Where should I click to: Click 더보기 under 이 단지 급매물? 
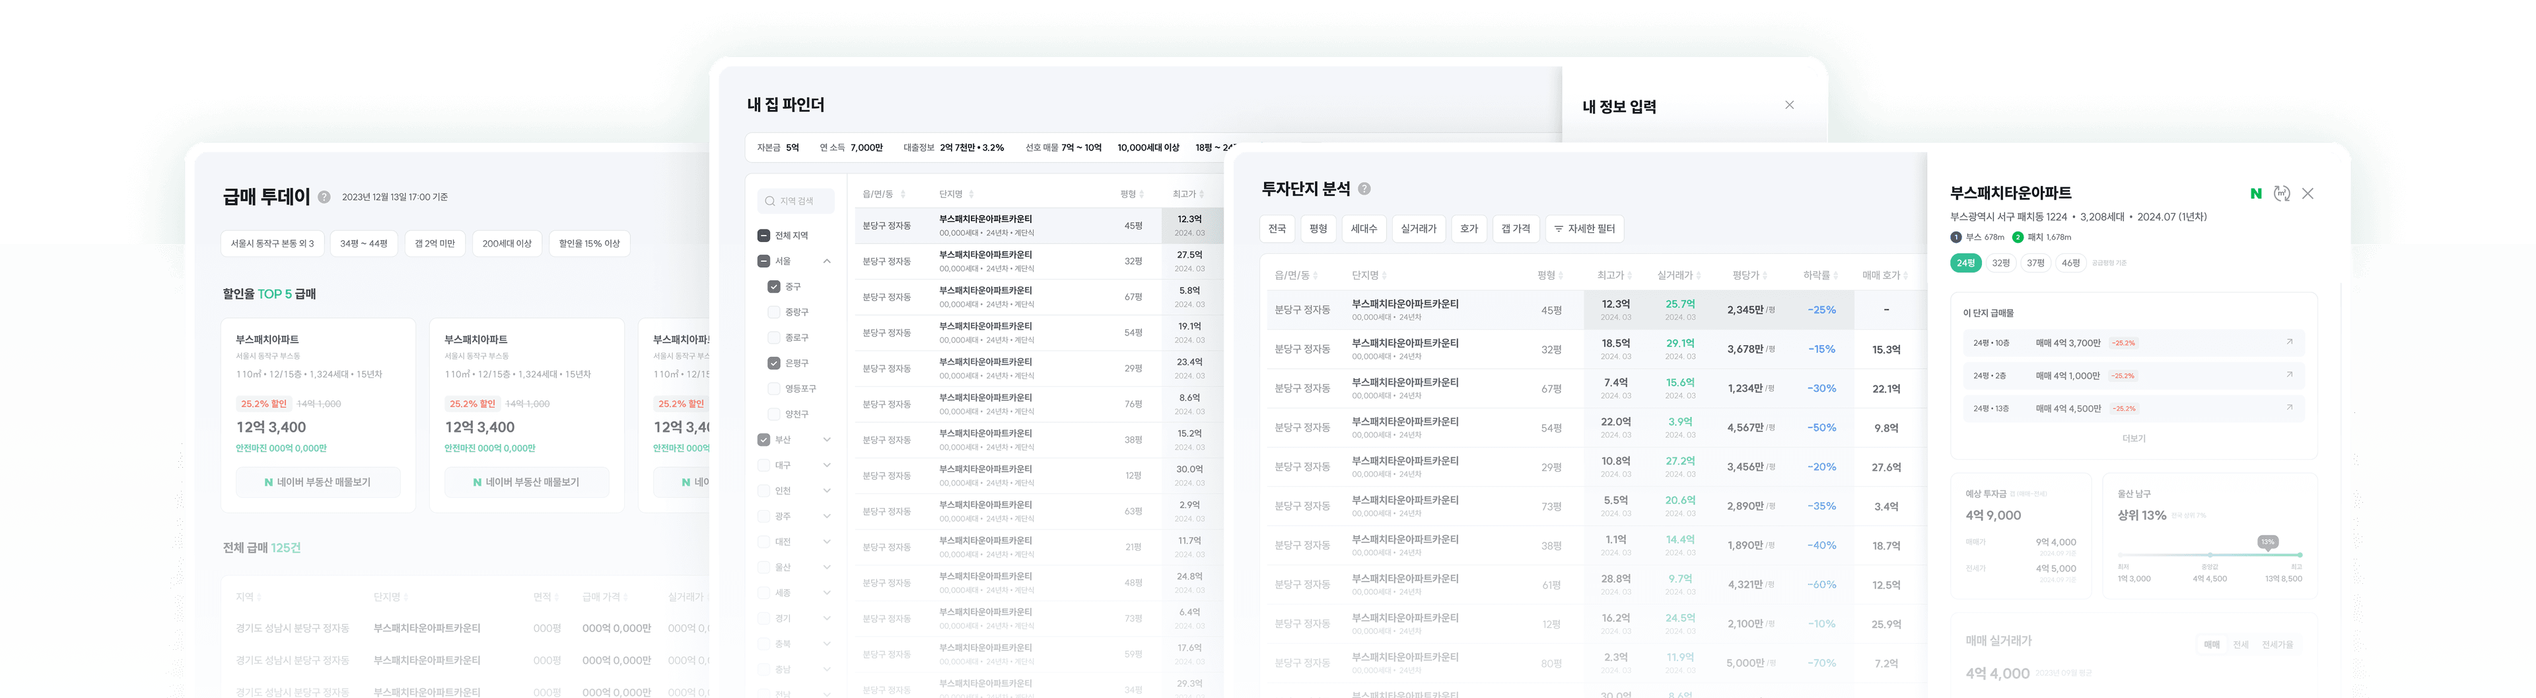(x=2133, y=439)
